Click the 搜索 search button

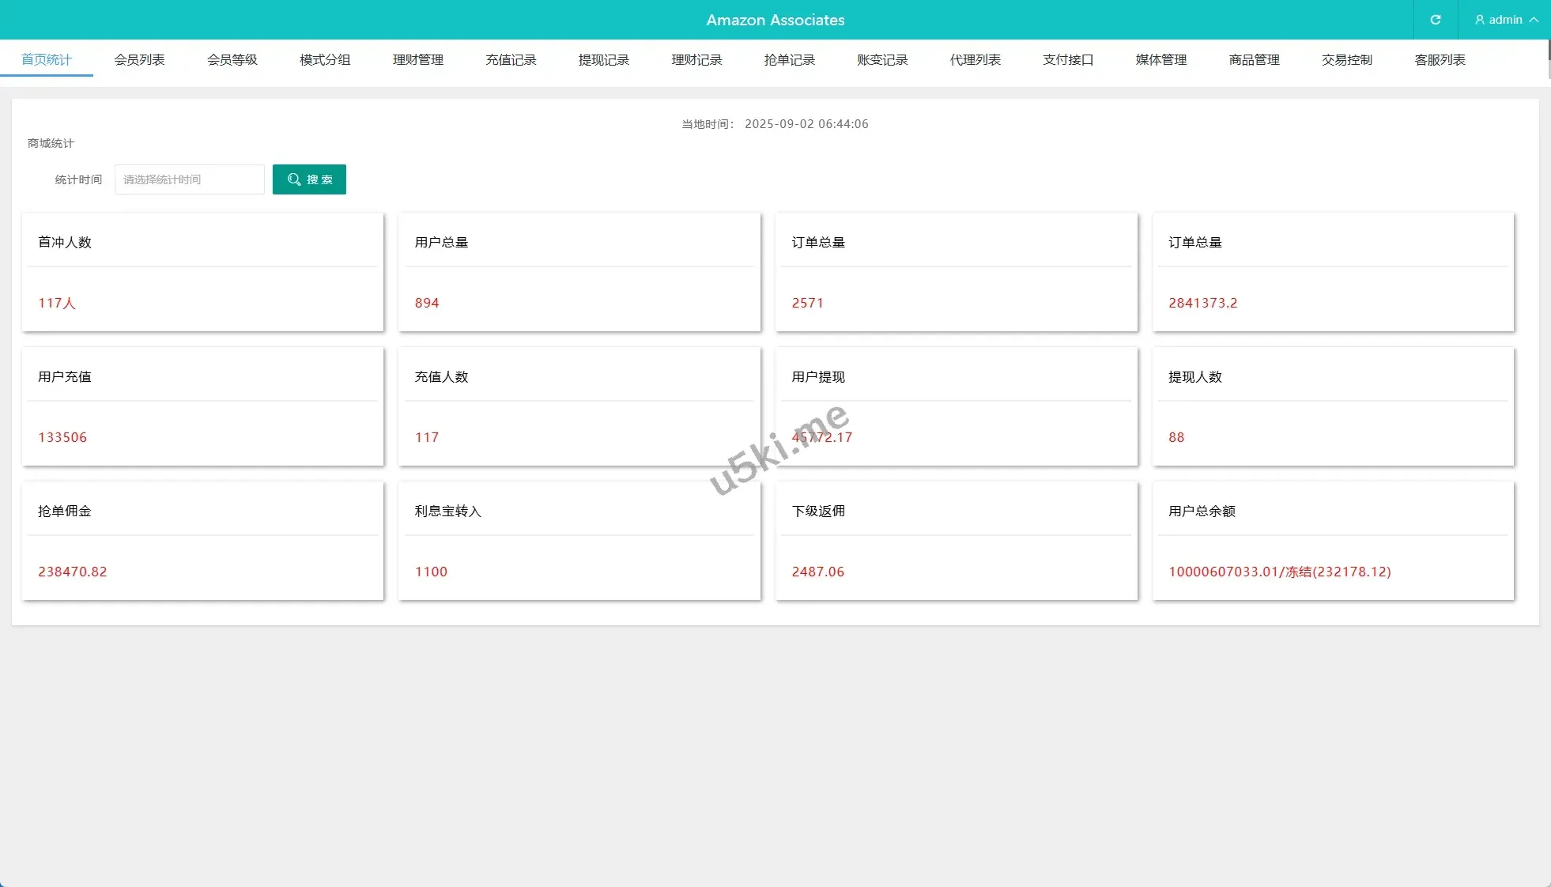[x=309, y=179]
